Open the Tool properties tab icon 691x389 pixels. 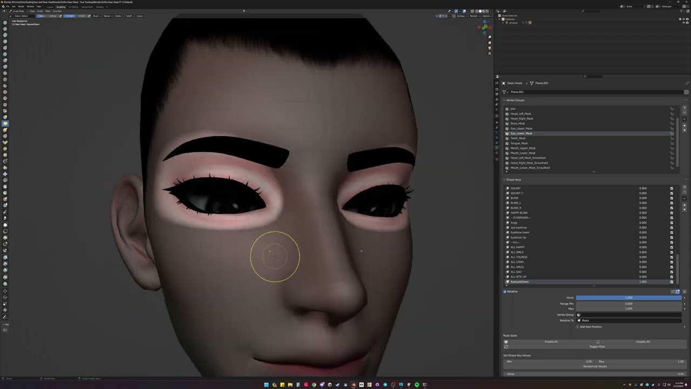(497, 83)
